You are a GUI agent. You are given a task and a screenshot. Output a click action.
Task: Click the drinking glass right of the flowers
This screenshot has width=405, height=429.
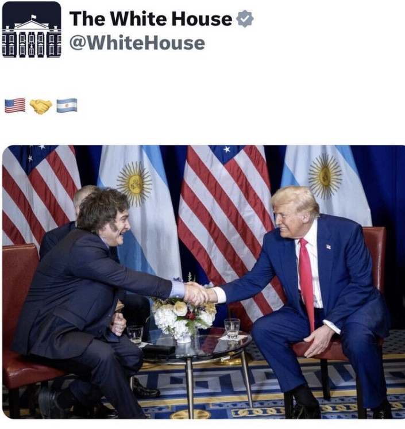coord(232,329)
